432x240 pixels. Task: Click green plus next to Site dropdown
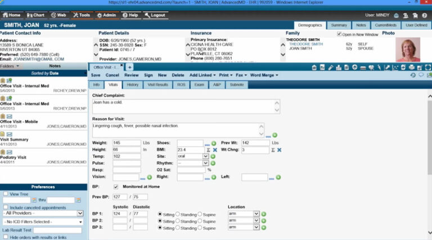click(x=213, y=156)
